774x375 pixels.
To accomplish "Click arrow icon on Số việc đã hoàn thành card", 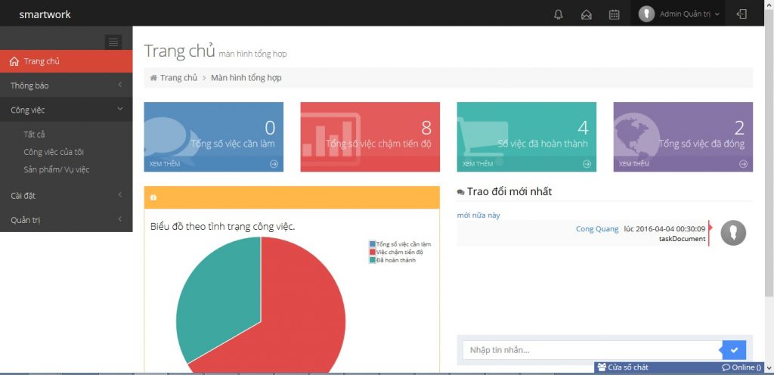I will click(x=587, y=164).
